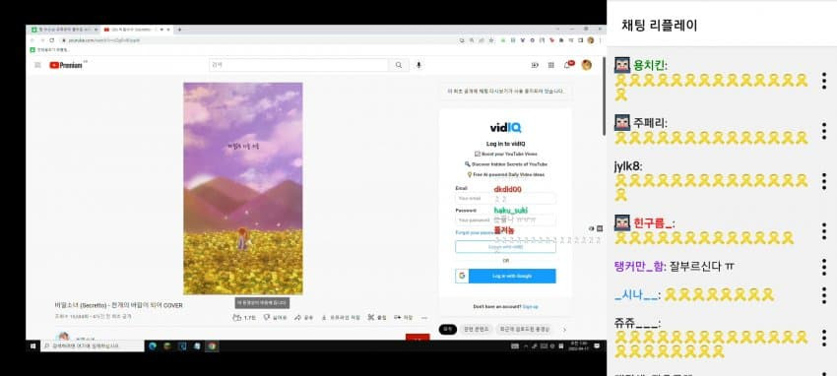The height and width of the screenshot is (376, 837).
Task: Open the options menu for 쥬쥬___'s chat message
Action: (x=824, y=338)
